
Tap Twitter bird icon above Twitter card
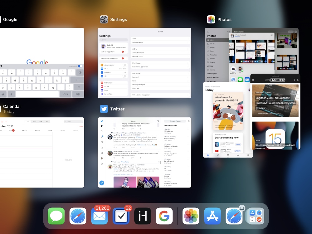click(104, 109)
